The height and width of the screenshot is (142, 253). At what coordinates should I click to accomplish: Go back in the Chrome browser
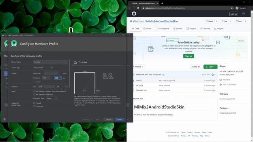[x=130, y=8]
